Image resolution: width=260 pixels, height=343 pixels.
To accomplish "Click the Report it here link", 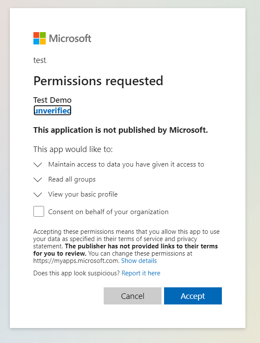I will [x=141, y=273].
